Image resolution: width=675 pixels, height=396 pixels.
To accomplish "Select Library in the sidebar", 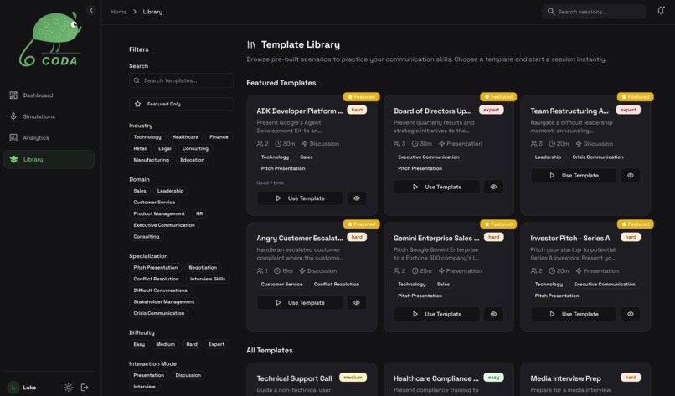I will (x=49, y=159).
